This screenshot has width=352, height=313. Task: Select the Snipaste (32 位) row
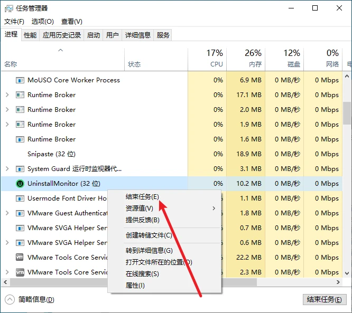click(x=172, y=154)
